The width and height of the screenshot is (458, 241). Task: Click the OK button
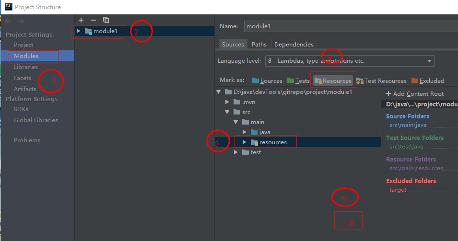click(349, 220)
